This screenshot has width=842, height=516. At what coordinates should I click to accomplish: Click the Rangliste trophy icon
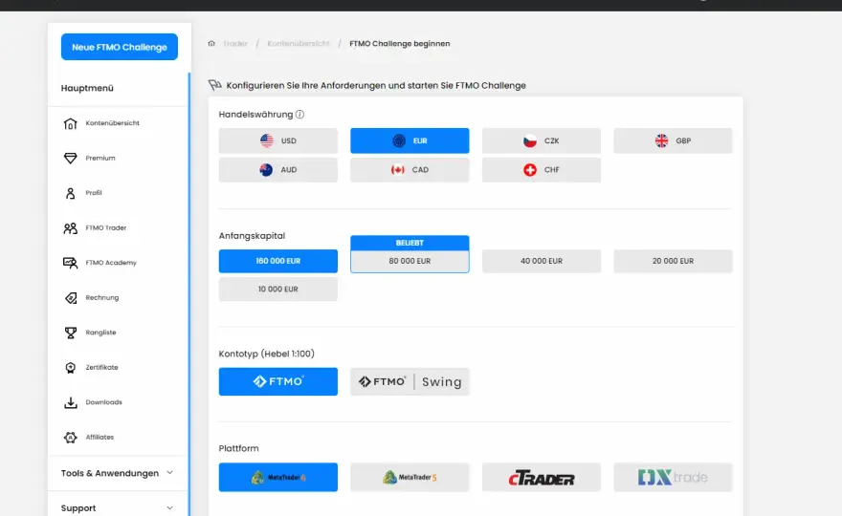pyautogui.click(x=71, y=333)
